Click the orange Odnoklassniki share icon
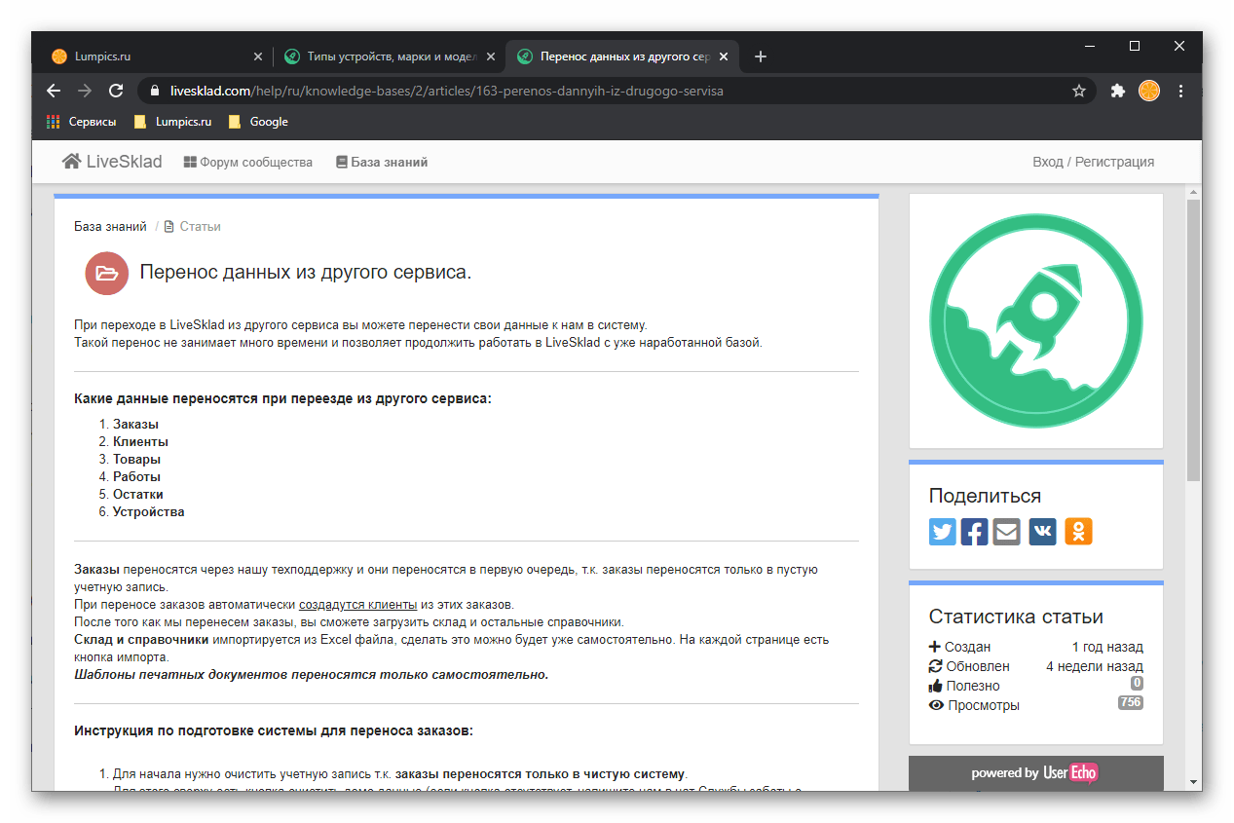 (1076, 532)
